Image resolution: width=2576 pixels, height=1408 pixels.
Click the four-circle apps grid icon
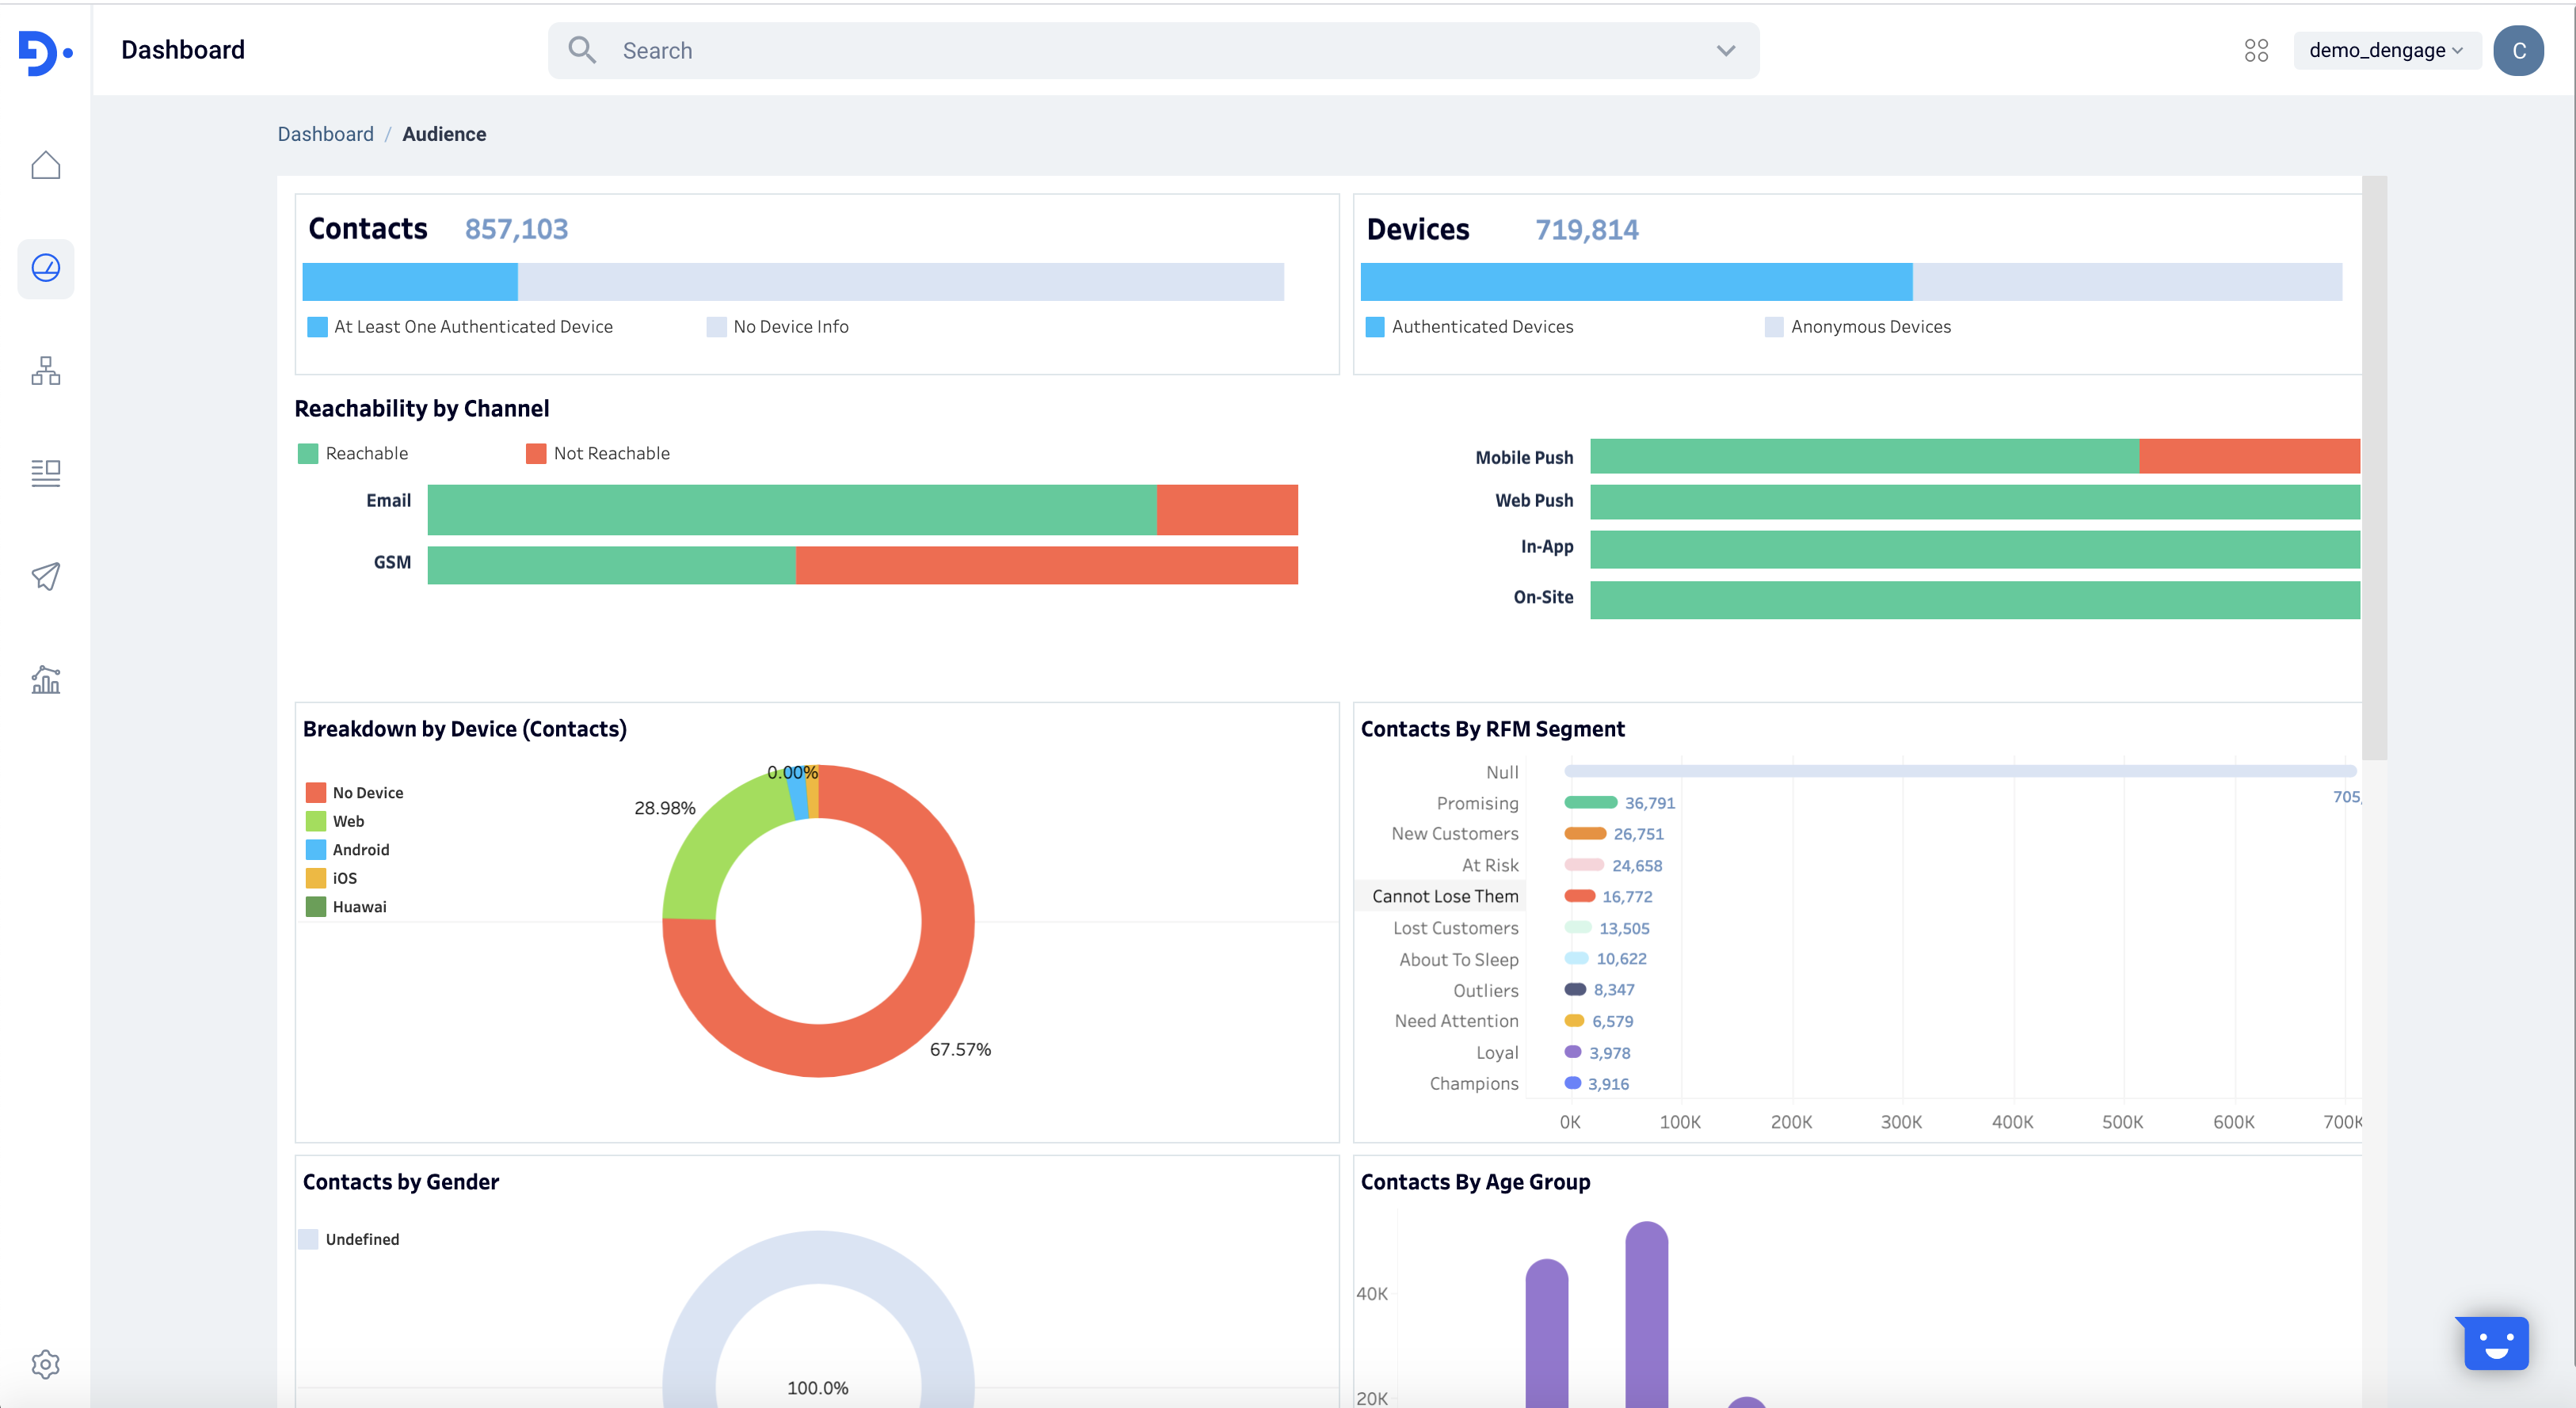point(2256,50)
